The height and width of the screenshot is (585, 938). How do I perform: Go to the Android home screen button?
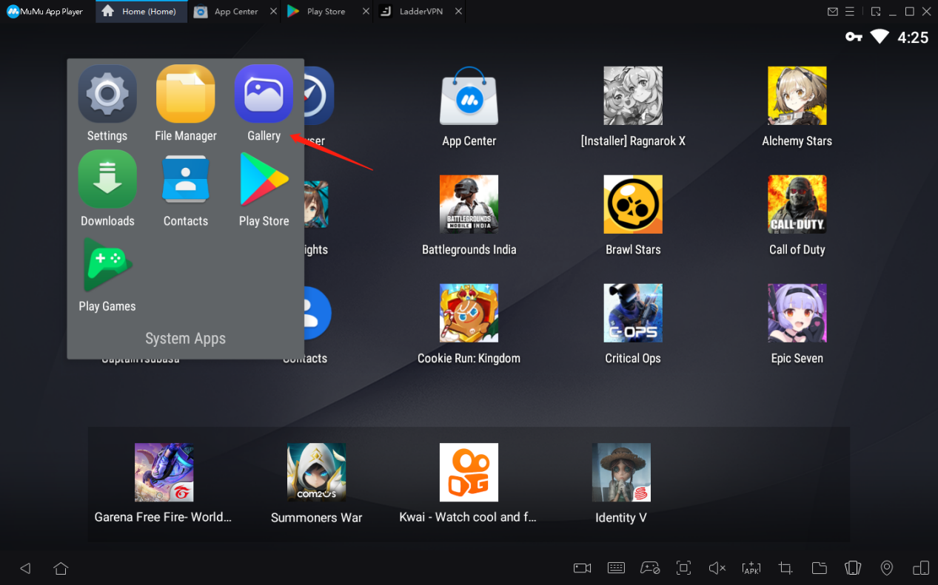61,568
